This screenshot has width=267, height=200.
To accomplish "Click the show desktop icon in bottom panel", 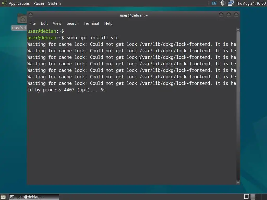I will [x=3, y=197].
